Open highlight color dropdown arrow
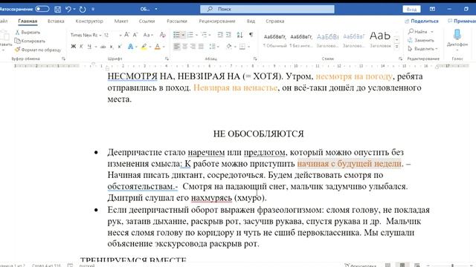This screenshot has height=267, width=476. 150,47
